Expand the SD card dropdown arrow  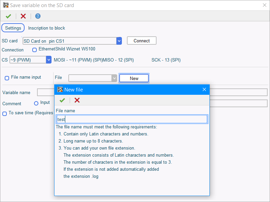(x=119, y=41)
